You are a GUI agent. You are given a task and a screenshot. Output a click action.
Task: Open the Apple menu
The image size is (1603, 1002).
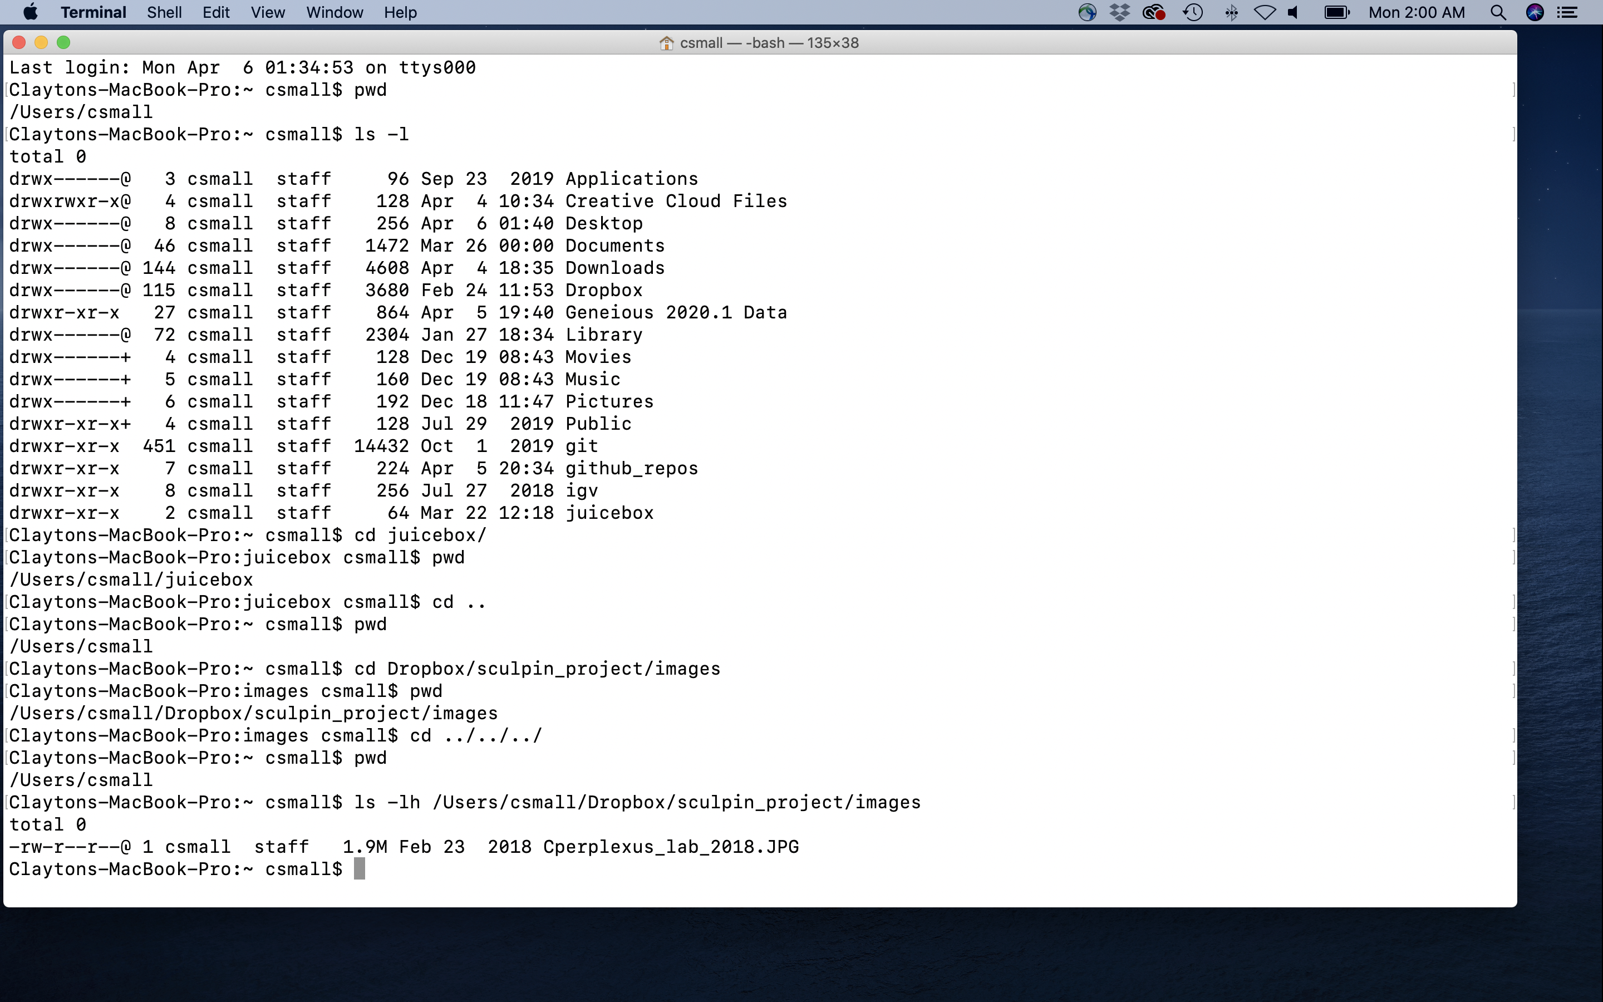30,12
